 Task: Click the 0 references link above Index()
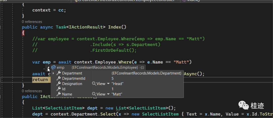(32, 22)
